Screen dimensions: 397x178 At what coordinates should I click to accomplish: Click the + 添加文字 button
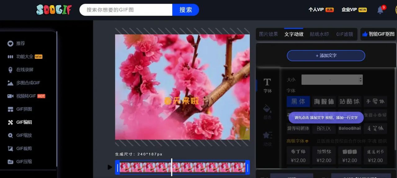[326, 56]
